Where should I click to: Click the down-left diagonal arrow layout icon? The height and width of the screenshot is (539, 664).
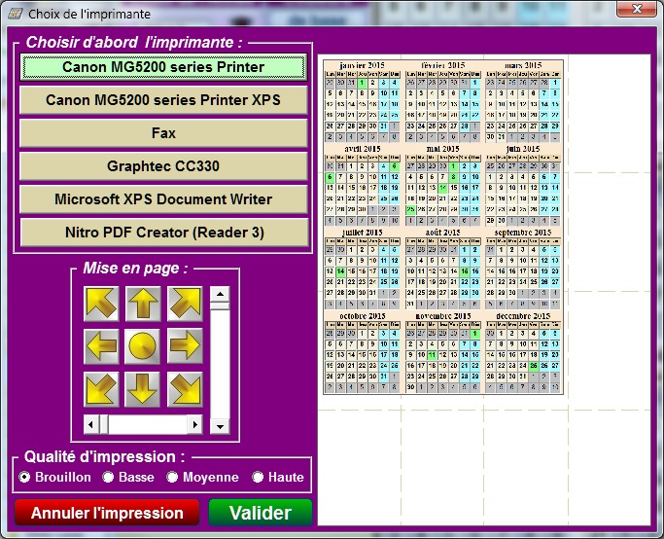coord(100,389)
